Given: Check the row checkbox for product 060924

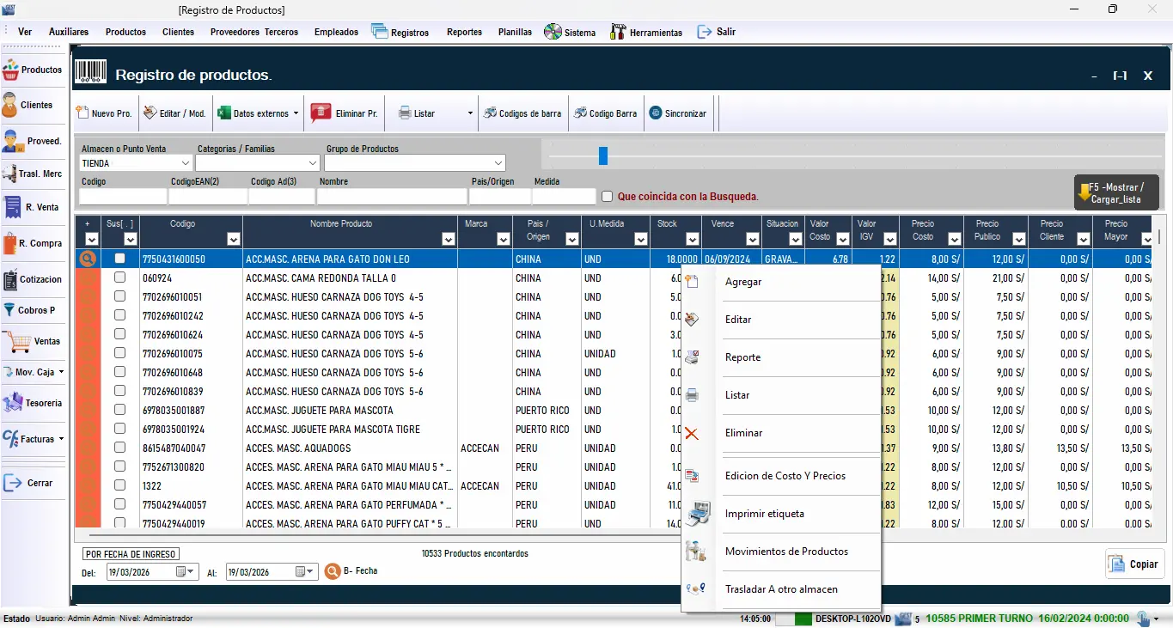Looking at the screenshot, I should click(119, 277).
